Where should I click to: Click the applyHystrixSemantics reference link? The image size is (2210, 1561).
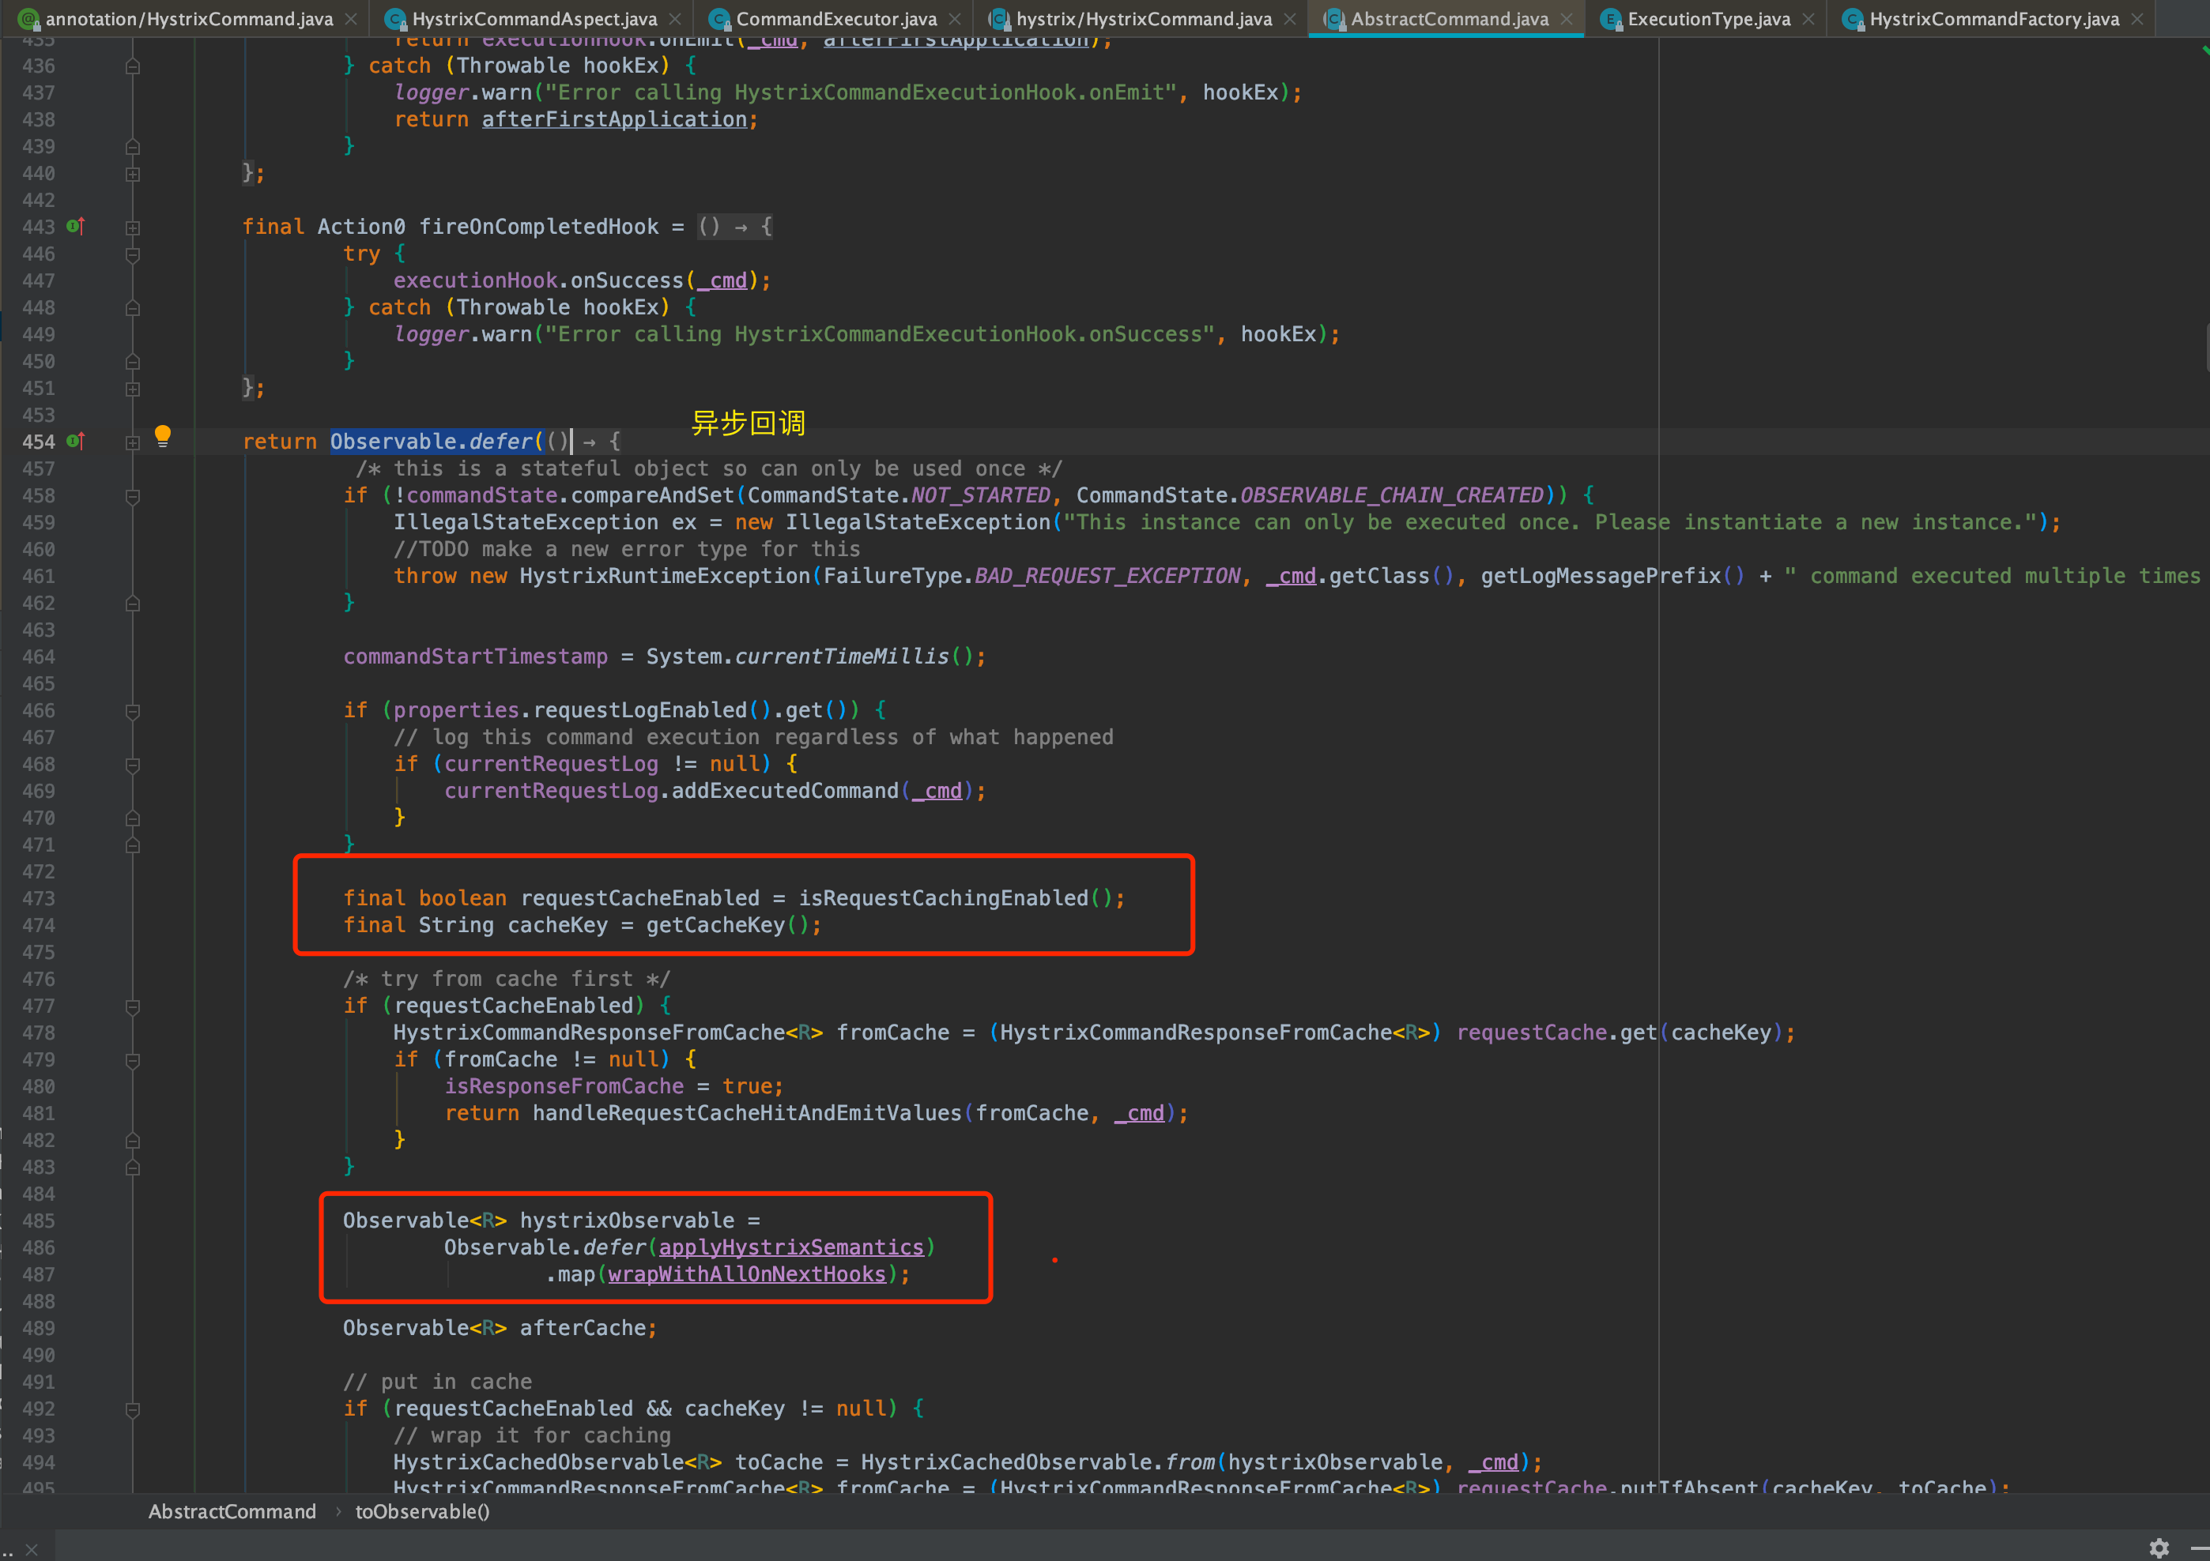click(x=790, y=1247)
